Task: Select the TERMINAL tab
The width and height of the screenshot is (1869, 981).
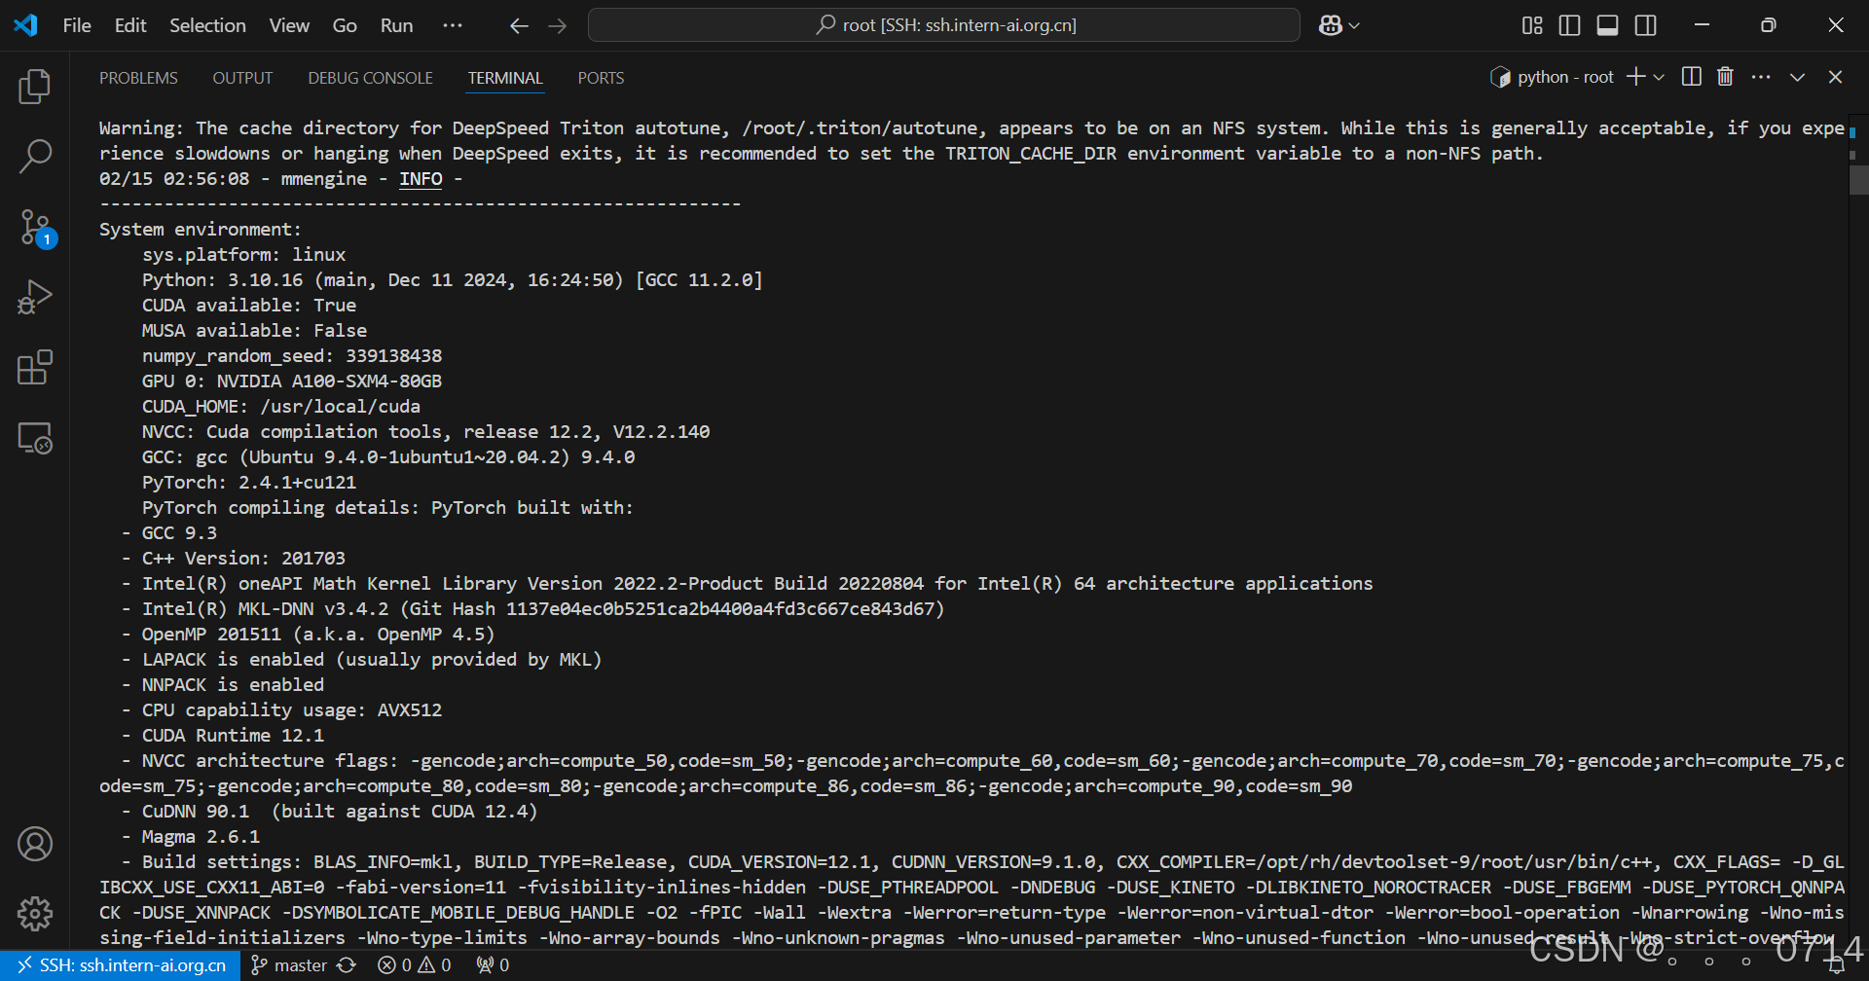Action: (x=505, y=78)
